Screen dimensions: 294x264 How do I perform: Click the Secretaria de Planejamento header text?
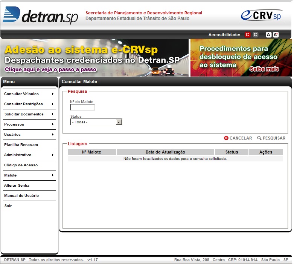[144, 13]
